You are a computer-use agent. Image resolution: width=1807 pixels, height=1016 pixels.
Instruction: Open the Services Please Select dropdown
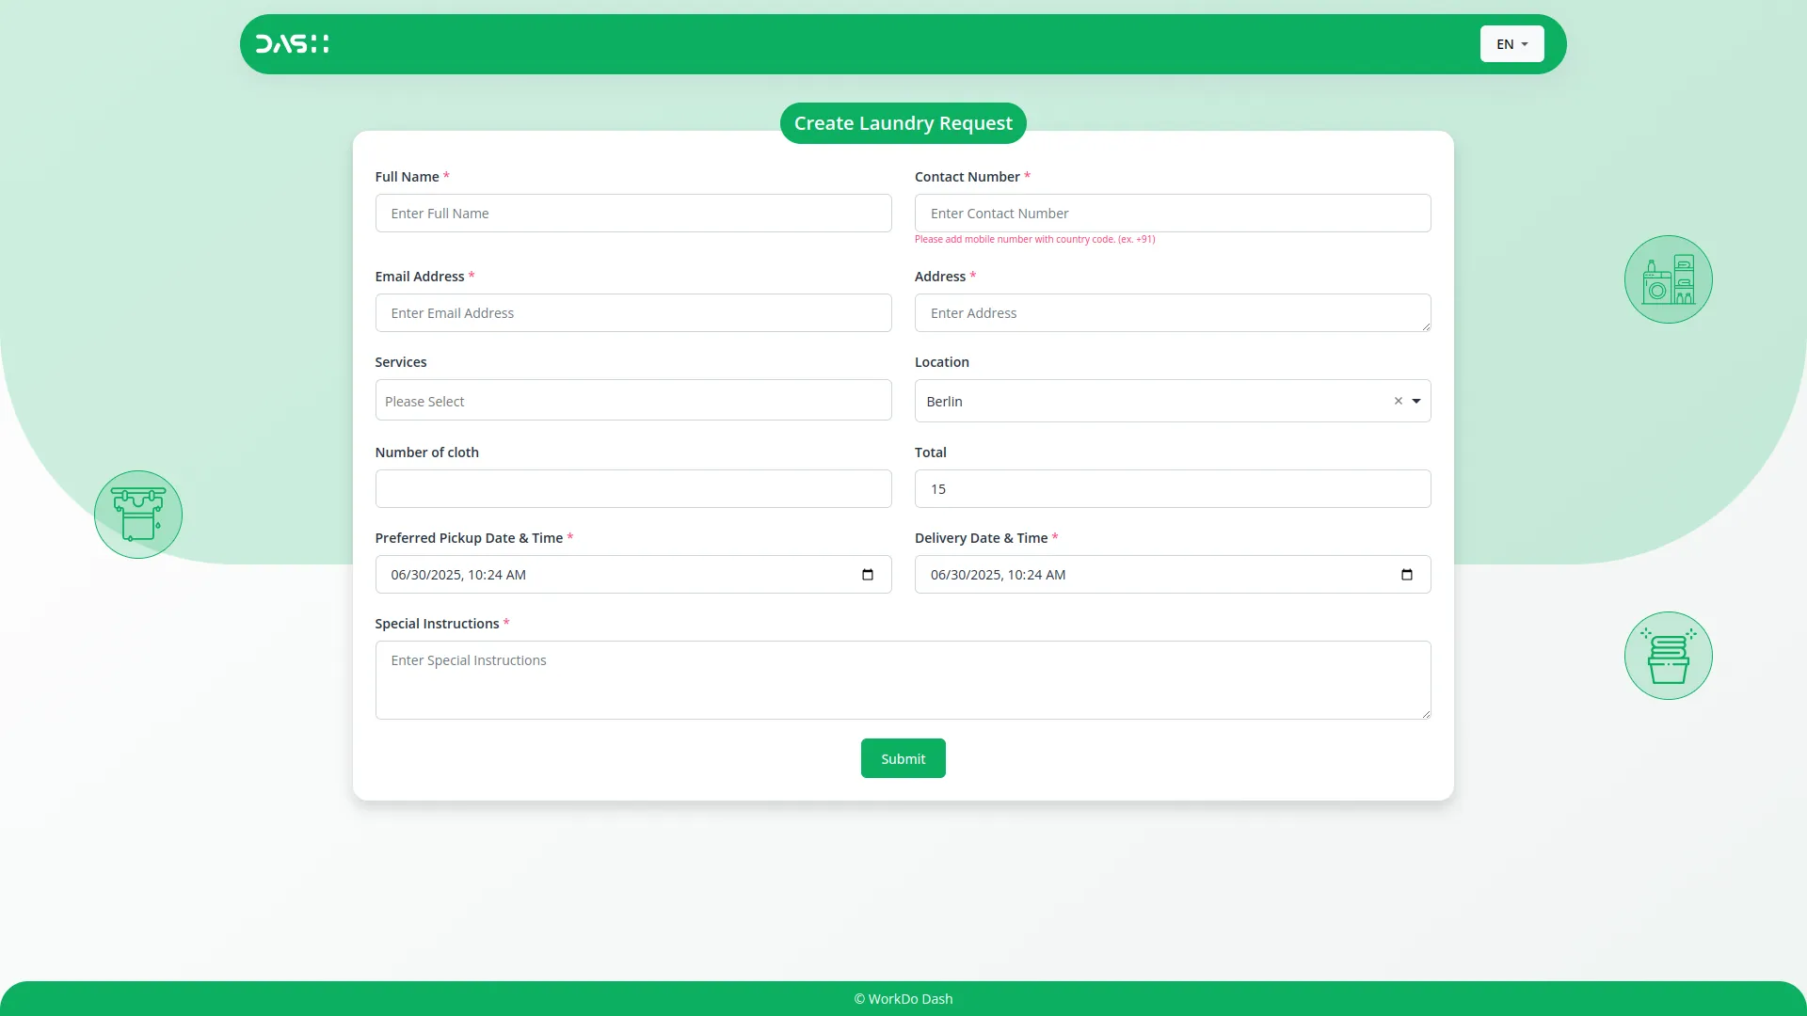coord(633,400)
